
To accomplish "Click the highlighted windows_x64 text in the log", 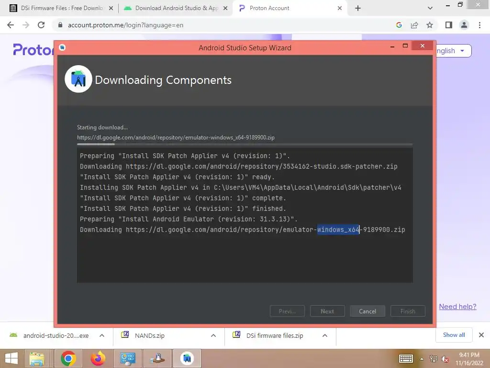I will (338, 230).
